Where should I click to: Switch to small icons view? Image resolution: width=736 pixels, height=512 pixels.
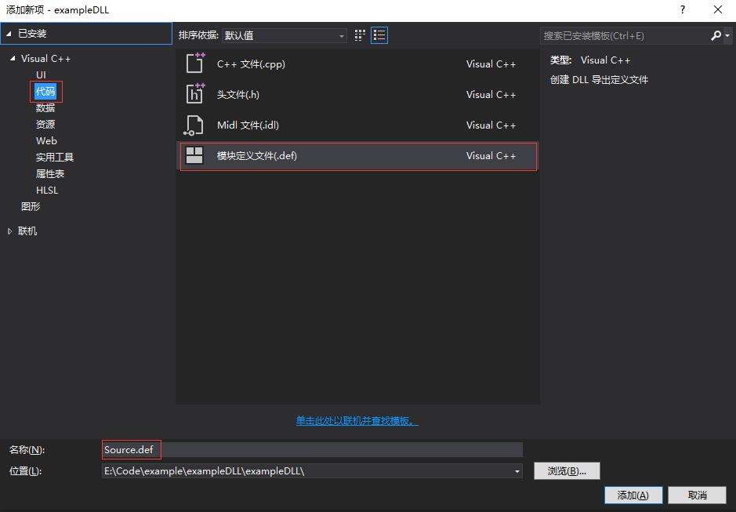[360, 35]
